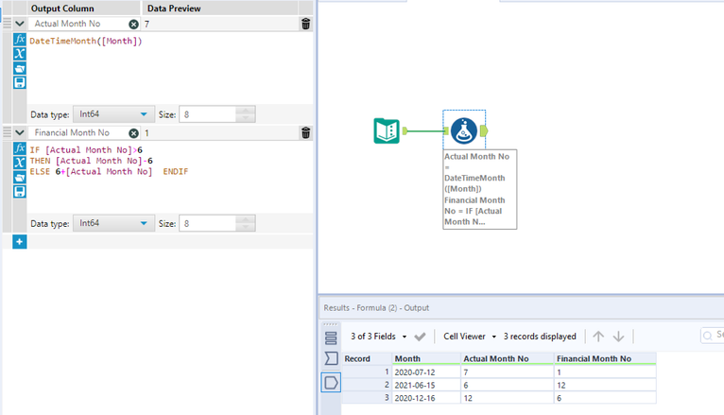
Task: Click the Input Data tool output anchor
Action: [x=405, y=130]
